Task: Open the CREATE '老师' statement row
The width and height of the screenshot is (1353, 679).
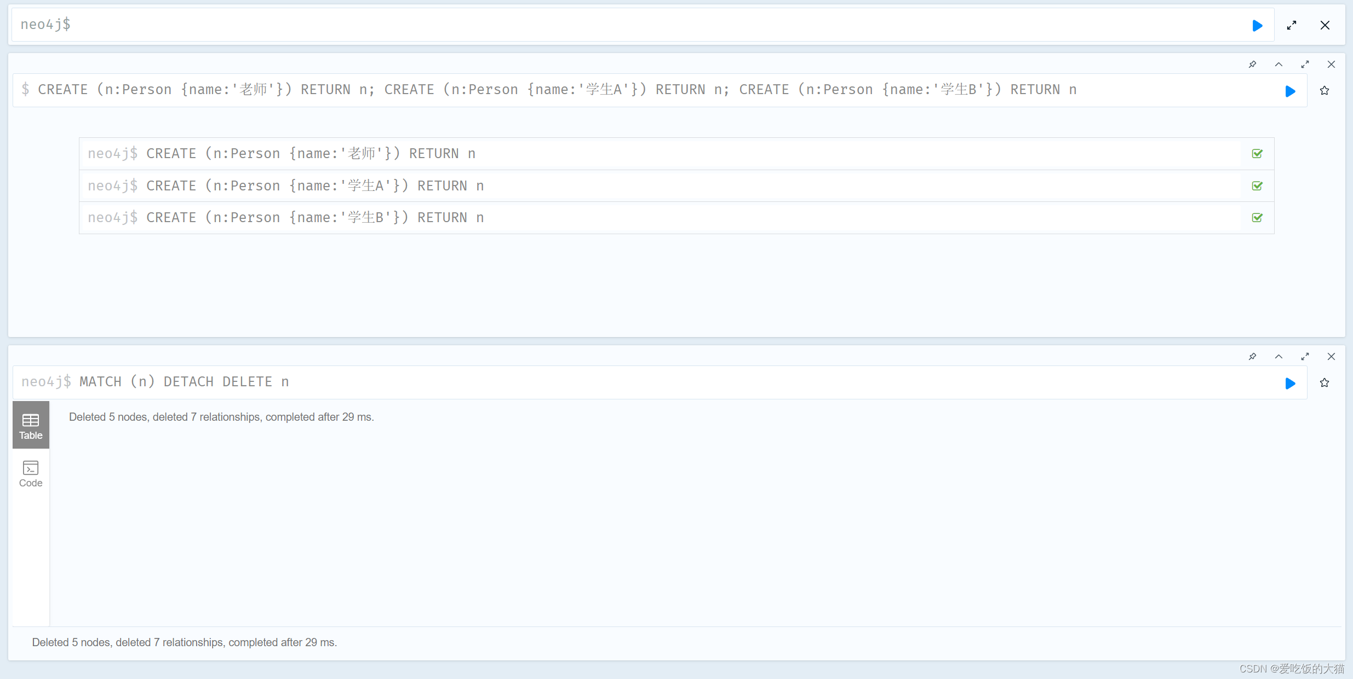Action: [x=676, y=154]
